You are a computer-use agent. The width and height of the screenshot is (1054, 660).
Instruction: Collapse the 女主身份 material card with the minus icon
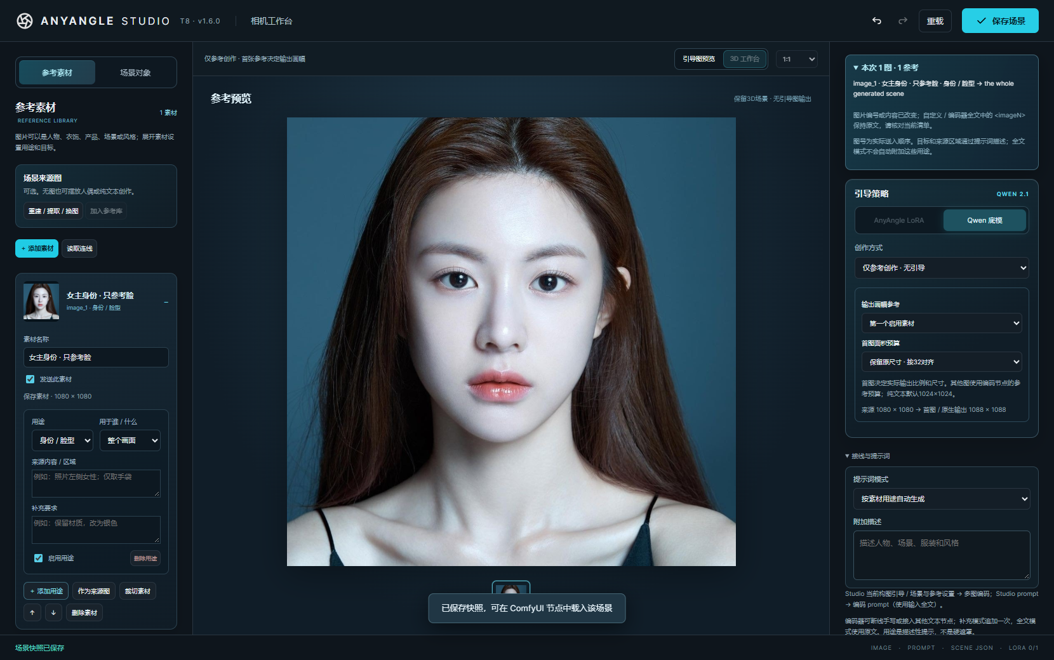(x=166, y=302)
